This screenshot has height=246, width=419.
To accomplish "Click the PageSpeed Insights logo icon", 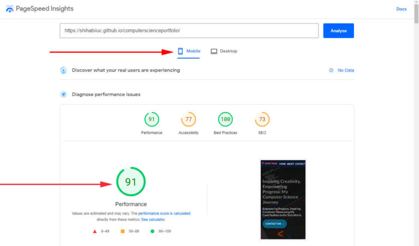I will 9,9.
